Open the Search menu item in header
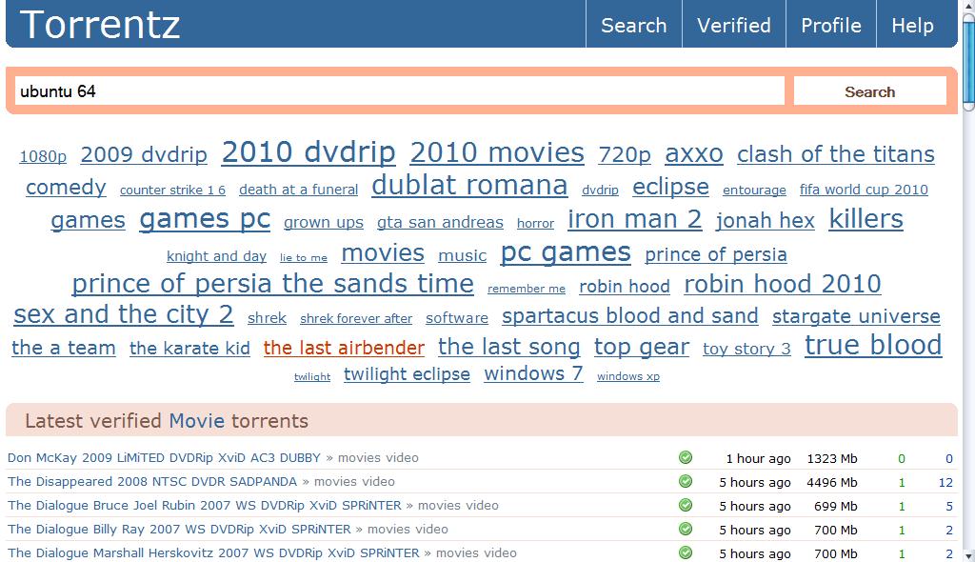975x562 pixels. pyautogui.click(x=633, y=25)
